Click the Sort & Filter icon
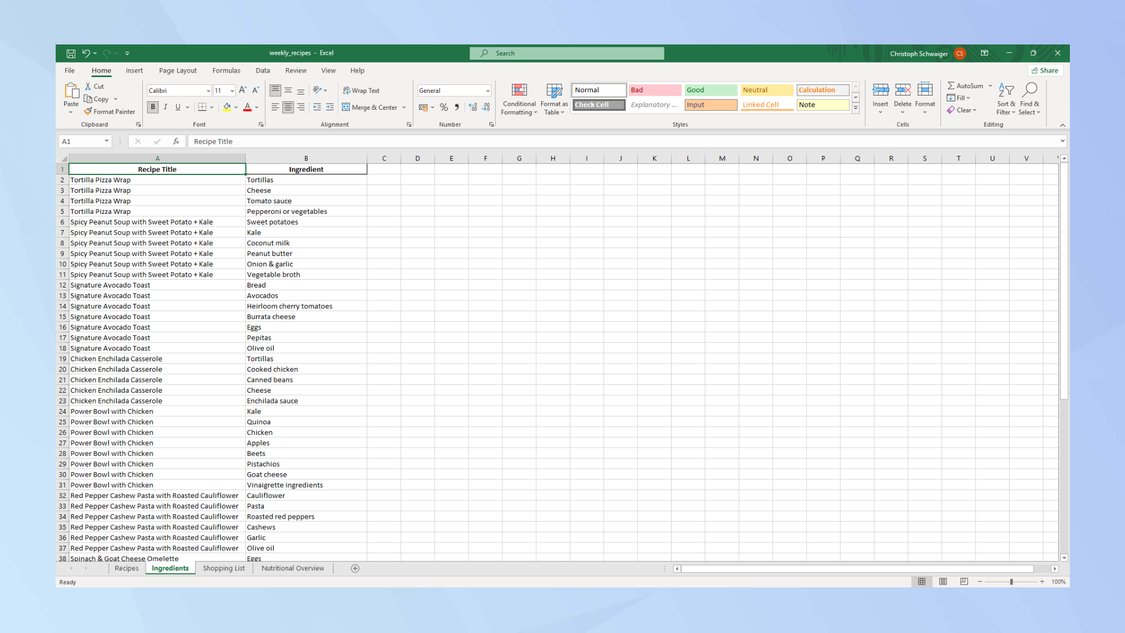Screen dimensions: 1125x633 tap(1006, 90)
